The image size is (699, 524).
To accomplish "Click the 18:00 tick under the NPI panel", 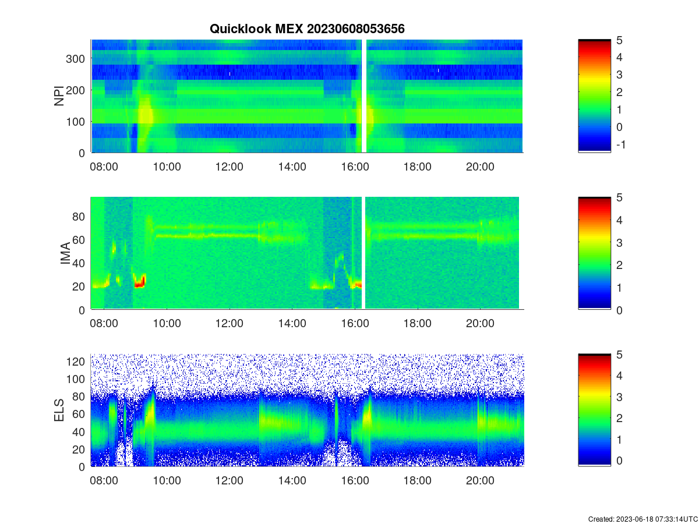I will pyautogui.click(x=418, y=167).
